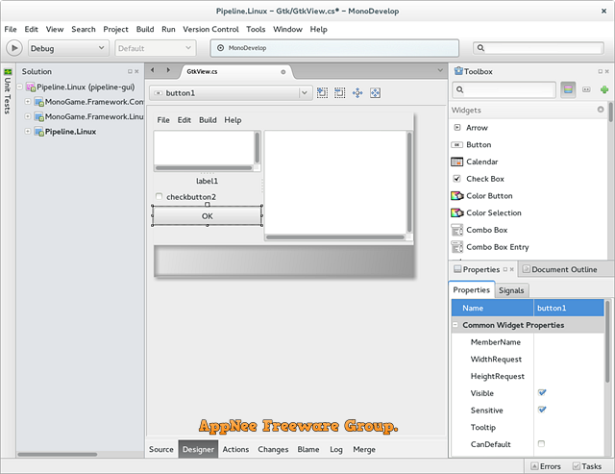Viewport: 615px width, 474px height.
Task: Toggle the Visible property checkbox
Action: point(542,392)
